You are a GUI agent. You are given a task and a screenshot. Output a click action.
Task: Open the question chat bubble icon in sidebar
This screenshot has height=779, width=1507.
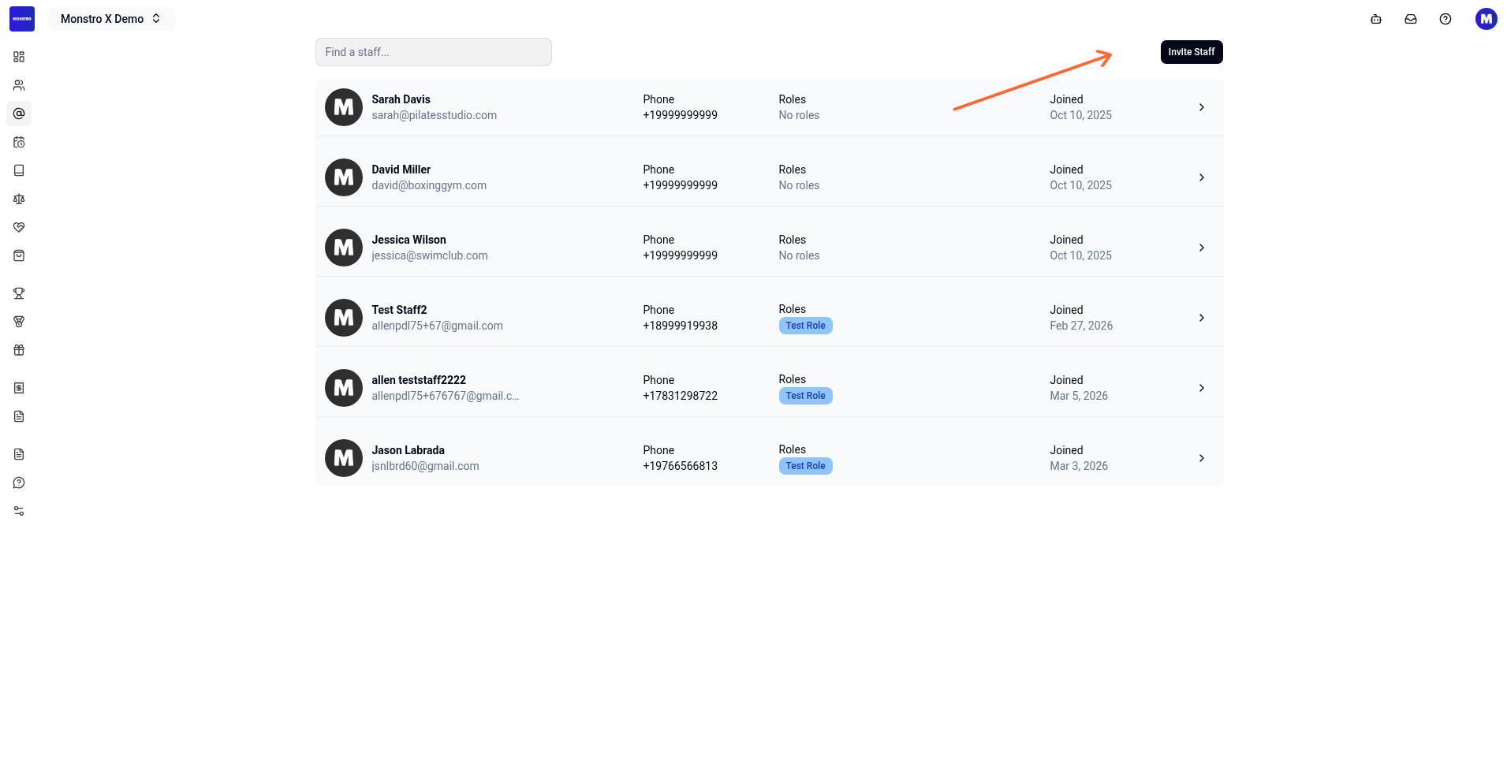(19, 483)
